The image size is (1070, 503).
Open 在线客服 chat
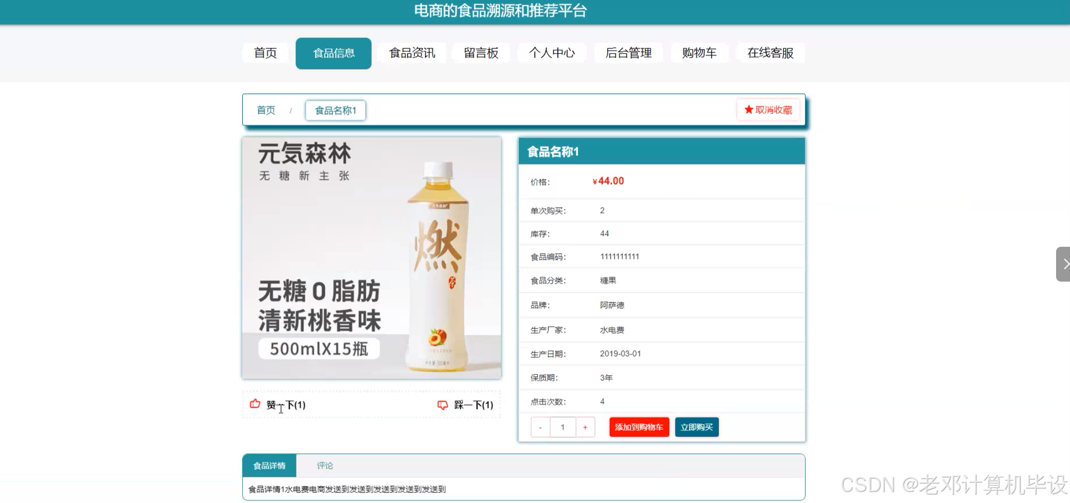coord(770,53)
